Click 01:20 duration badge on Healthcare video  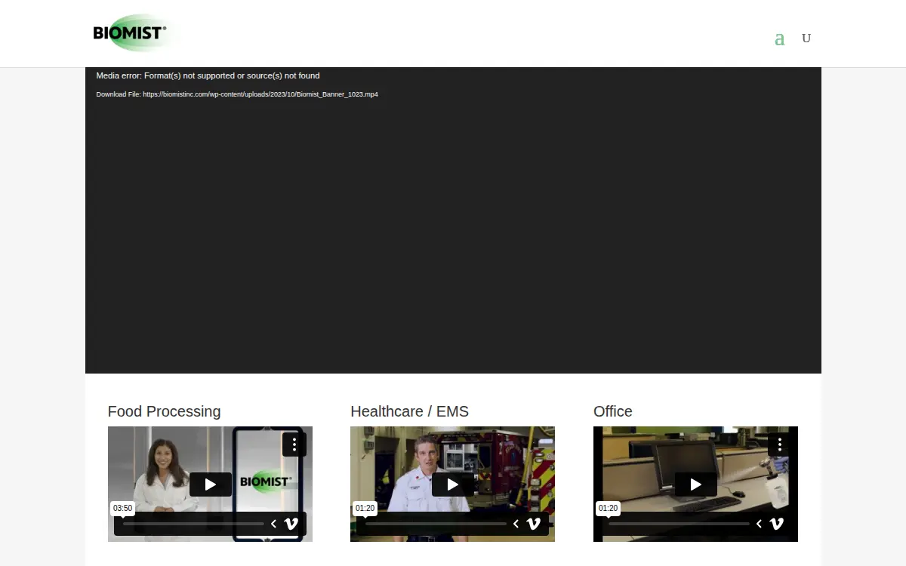click(x=365, y=509)
